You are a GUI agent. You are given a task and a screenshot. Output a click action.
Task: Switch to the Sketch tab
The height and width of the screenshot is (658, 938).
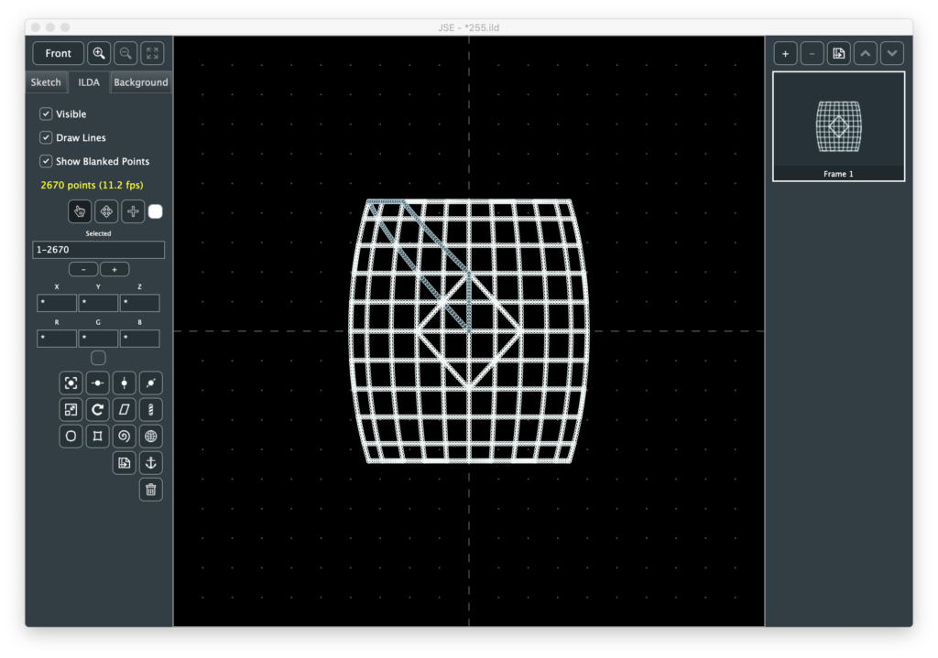pos(46,82)
